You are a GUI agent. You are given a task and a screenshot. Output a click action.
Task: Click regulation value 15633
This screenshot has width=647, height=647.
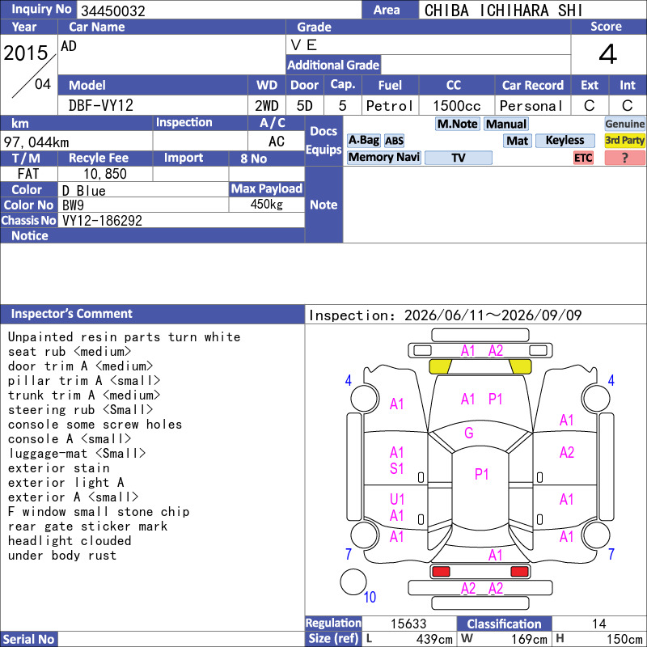(x=408, y=624)
